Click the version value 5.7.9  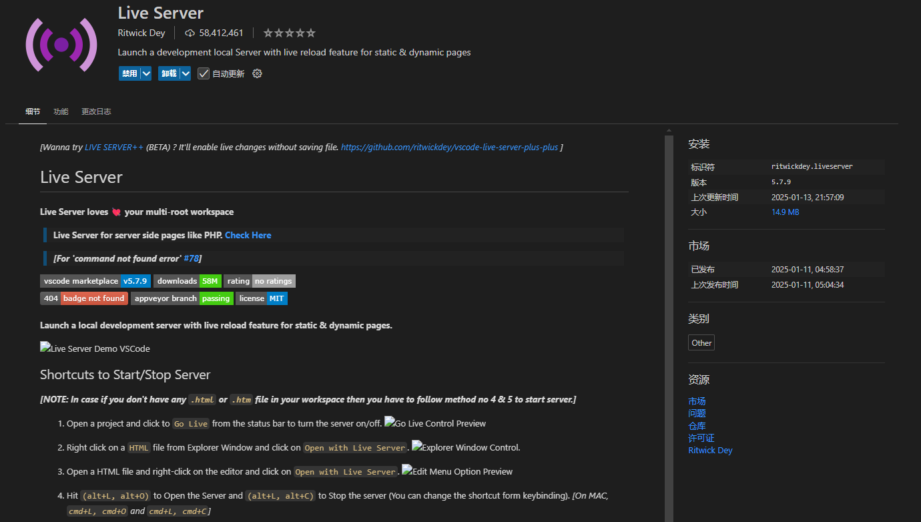(781, 182)
